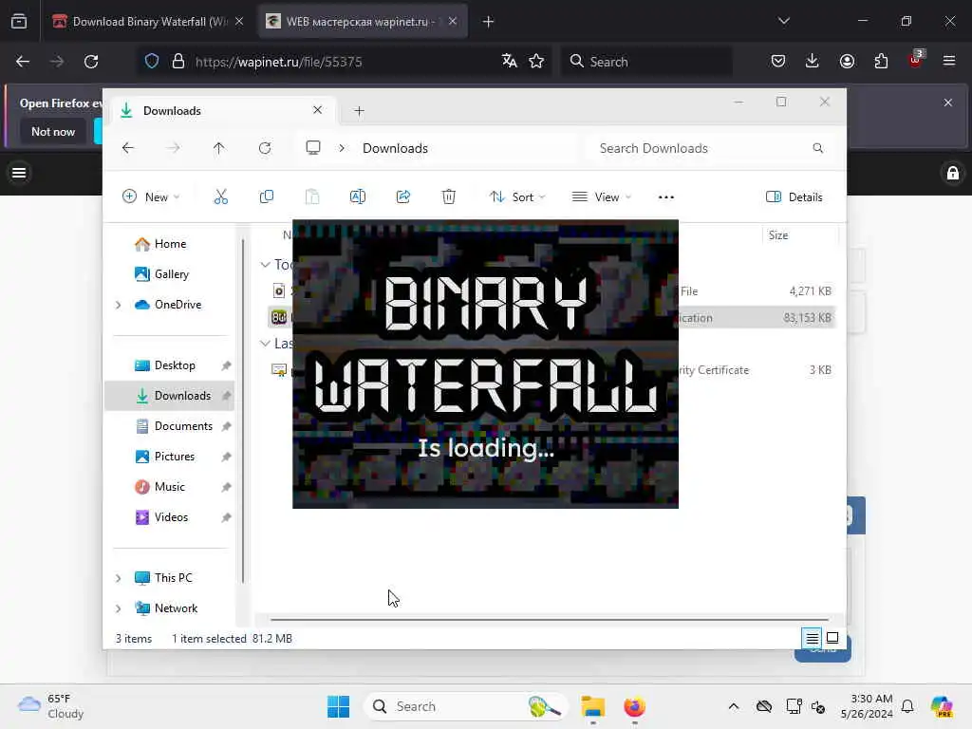Viewport: 972px width, 729px height.
Task: Open a new Firefox tab
Action: [x=488, y=22]
